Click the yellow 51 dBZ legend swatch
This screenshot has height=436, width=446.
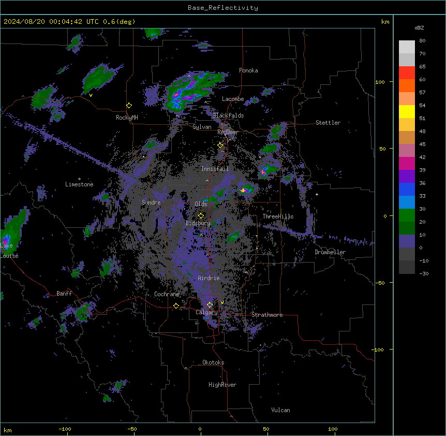coord(407,112)
